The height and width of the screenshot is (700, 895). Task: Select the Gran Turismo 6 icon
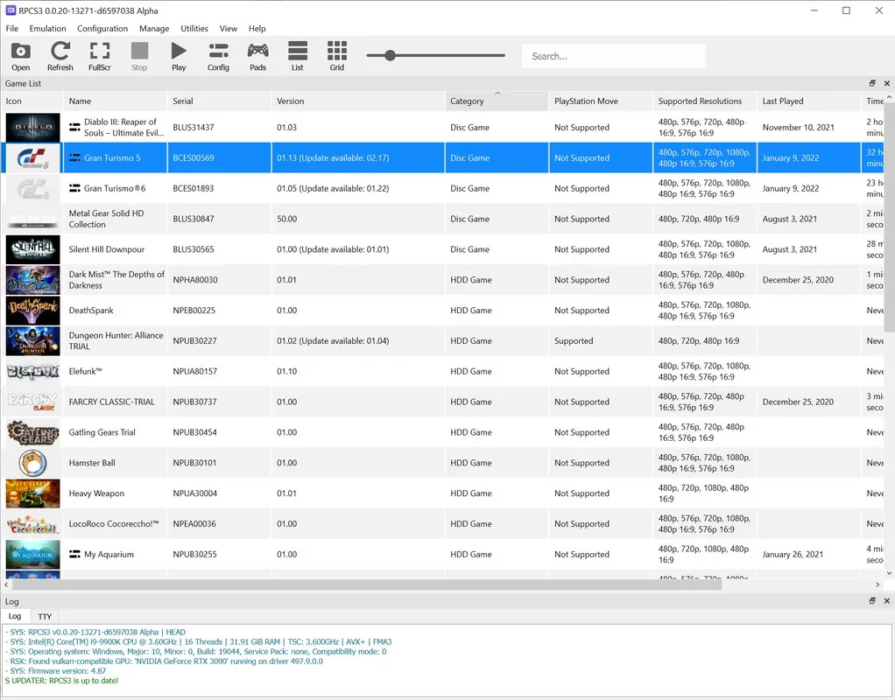pos(32,188)
